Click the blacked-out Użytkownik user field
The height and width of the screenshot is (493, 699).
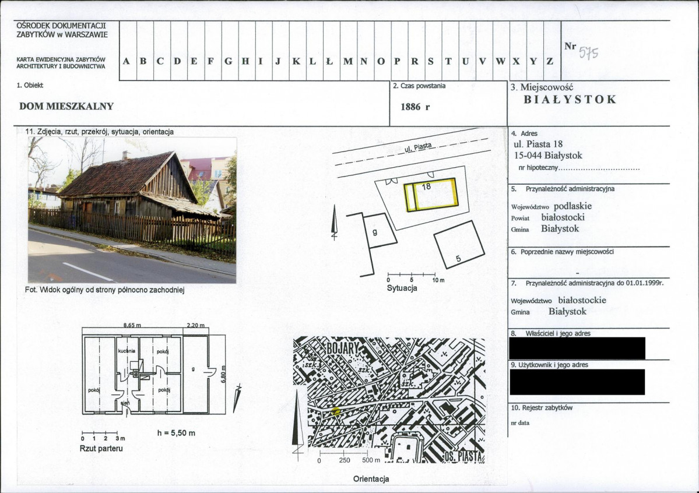point(577,382)
